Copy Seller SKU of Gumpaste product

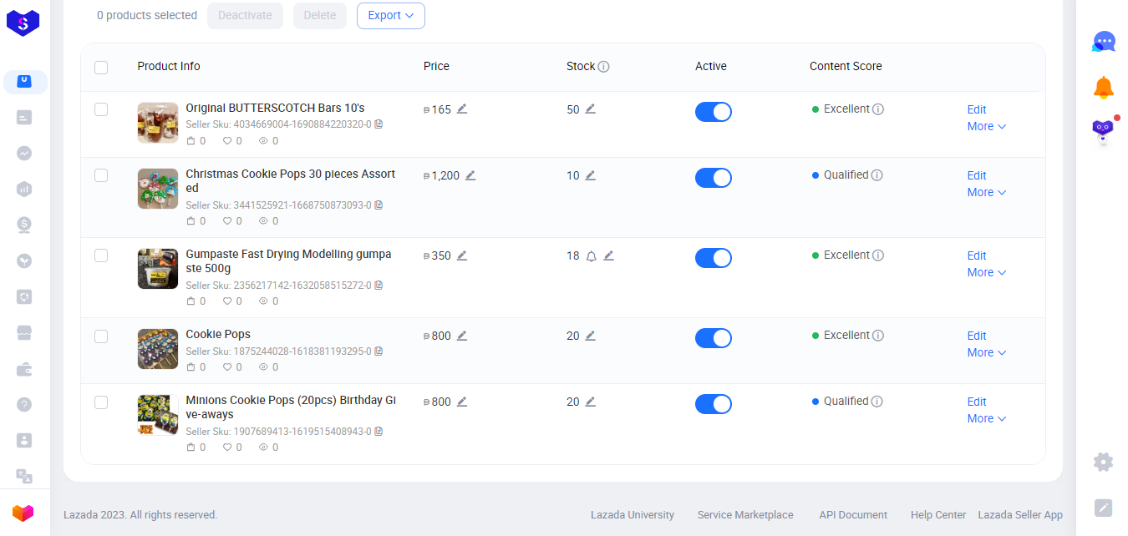point(379,286)
